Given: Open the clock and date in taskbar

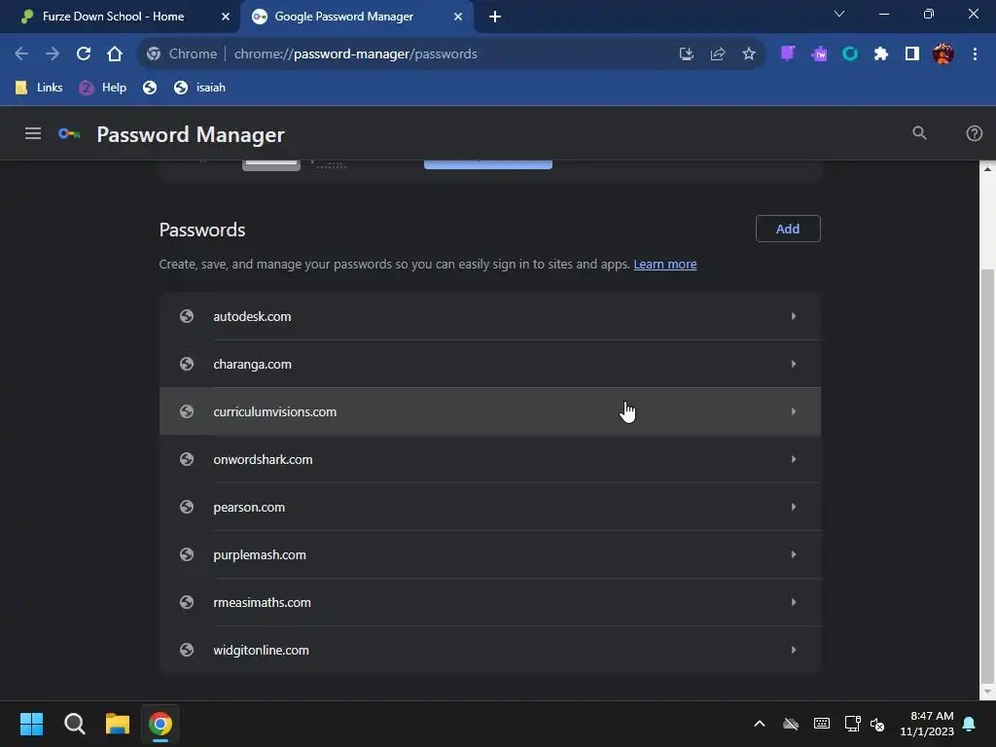Looking at the screenshot, I should pos(927,724).
